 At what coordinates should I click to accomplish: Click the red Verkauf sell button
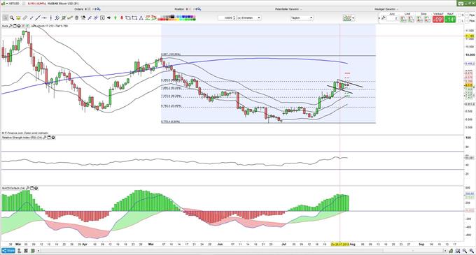[x=437, y=20]
